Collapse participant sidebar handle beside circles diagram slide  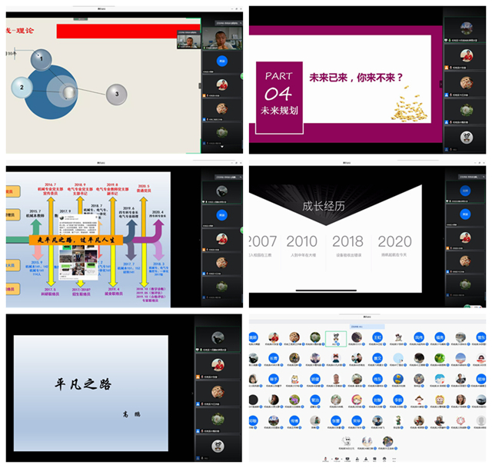(200, 85)
